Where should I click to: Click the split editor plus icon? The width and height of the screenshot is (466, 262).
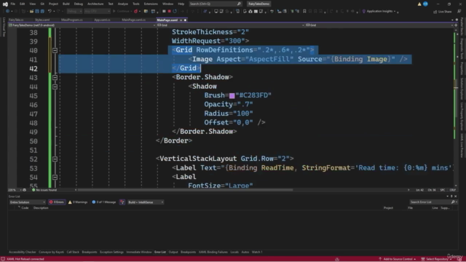pyautogui.click(x=456, y=25)
